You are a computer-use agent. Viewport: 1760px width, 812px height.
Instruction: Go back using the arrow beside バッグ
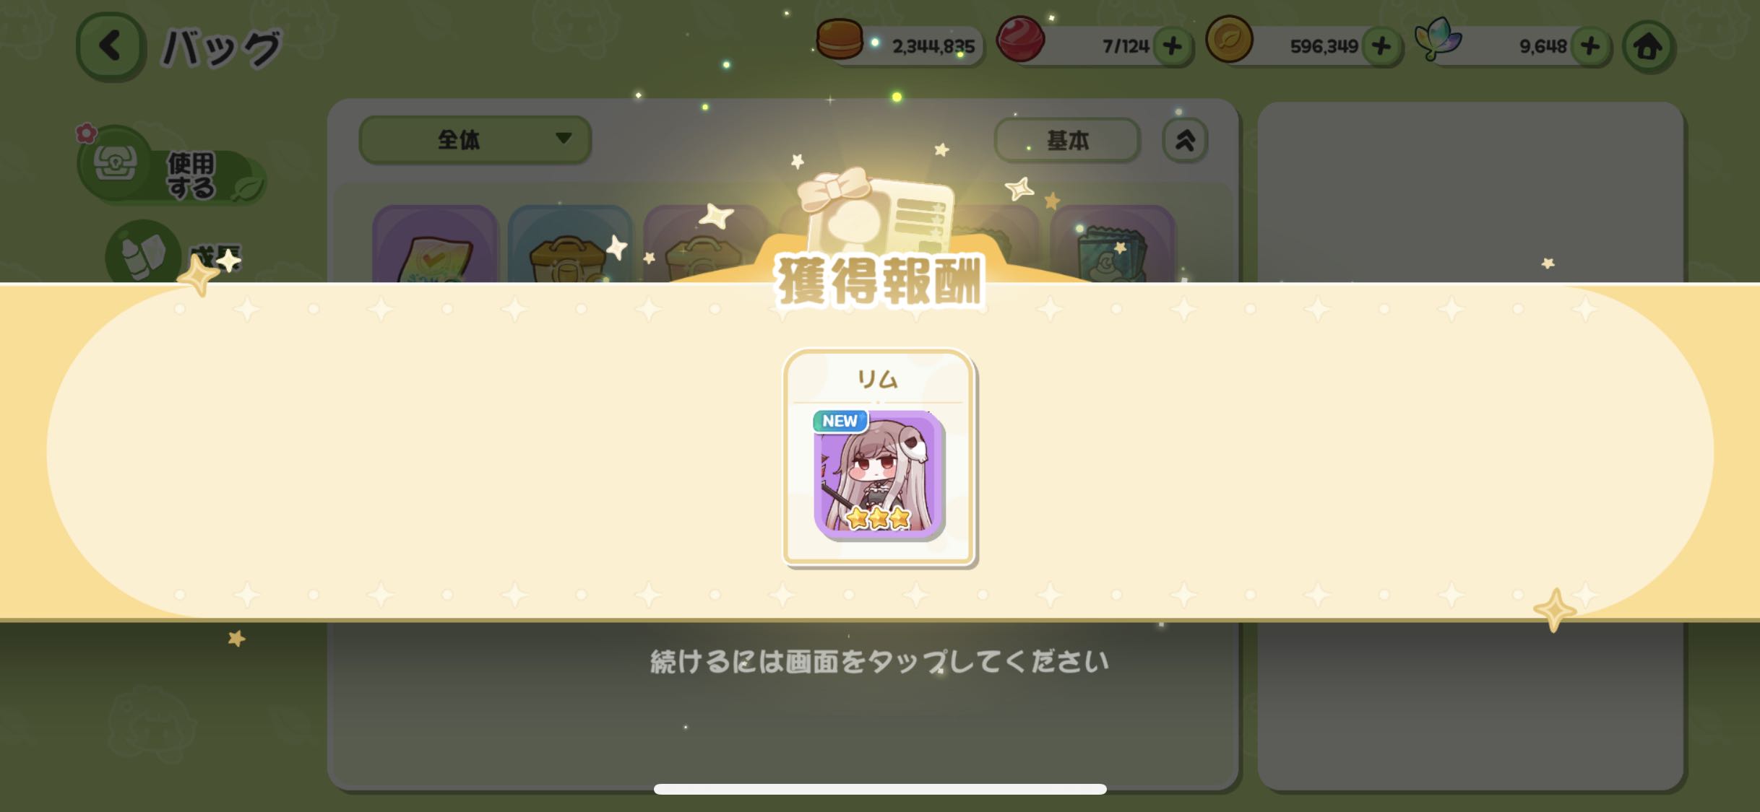tap(109, 47)
